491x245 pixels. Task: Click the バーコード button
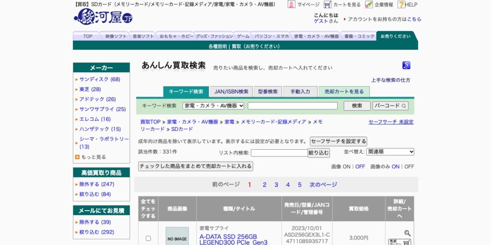[390, 106]
